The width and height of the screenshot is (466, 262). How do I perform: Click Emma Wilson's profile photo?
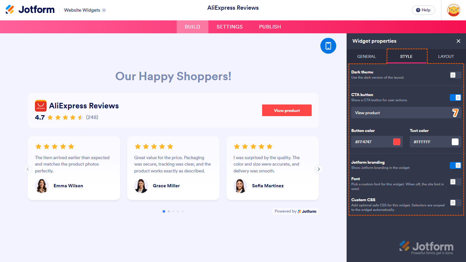pyautogui.click(x=42, y=186)
